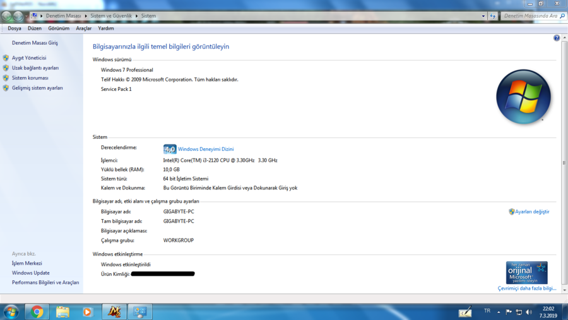Open İşlem Merkezi link
Image resolution: width=568 pixels, height=320 pixels.
27,263
